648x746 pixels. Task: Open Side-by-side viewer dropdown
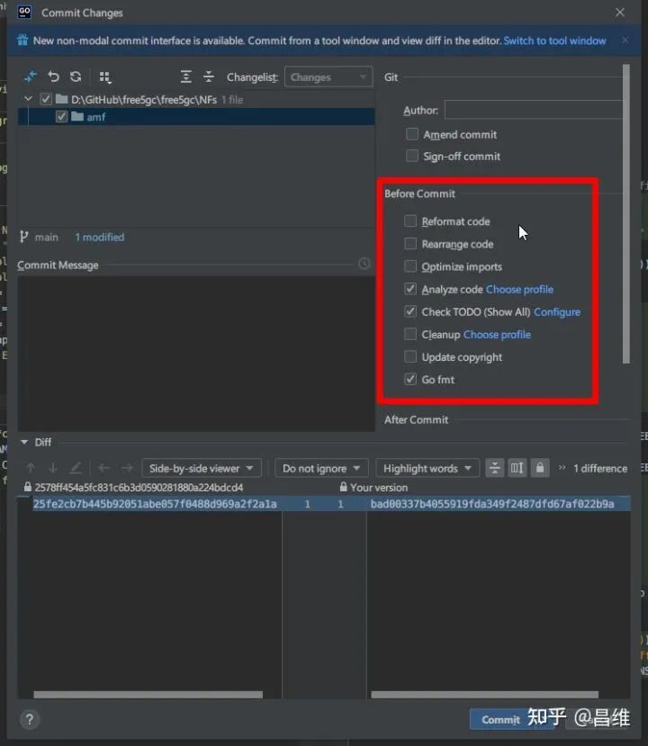pos(202,468)
